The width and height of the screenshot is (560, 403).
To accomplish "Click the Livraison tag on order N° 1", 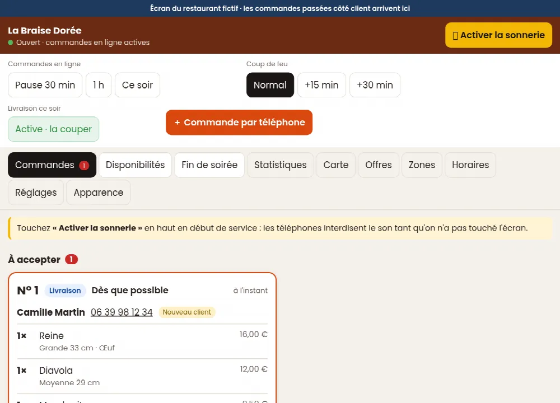I will 65,290.
